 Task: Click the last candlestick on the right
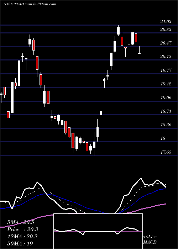pos(139,50)
